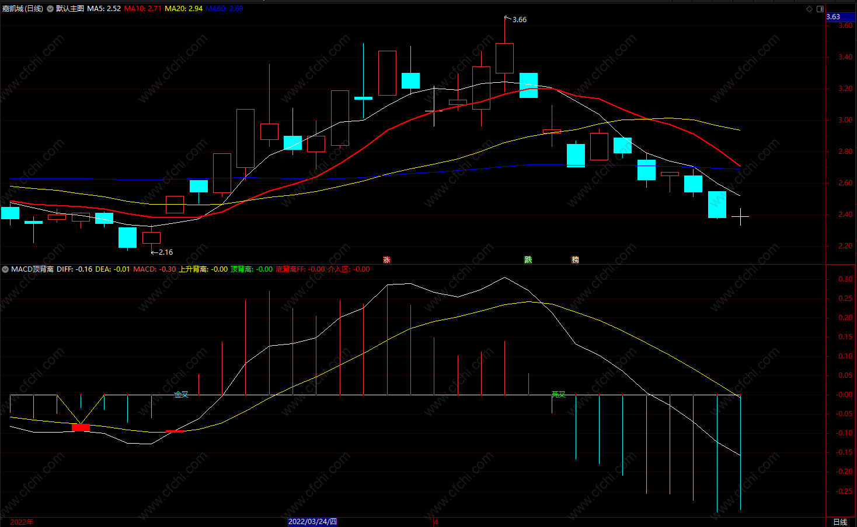Click the 上升背离 value label
This screenshot has width=857, height=527.
coord(203,269)
